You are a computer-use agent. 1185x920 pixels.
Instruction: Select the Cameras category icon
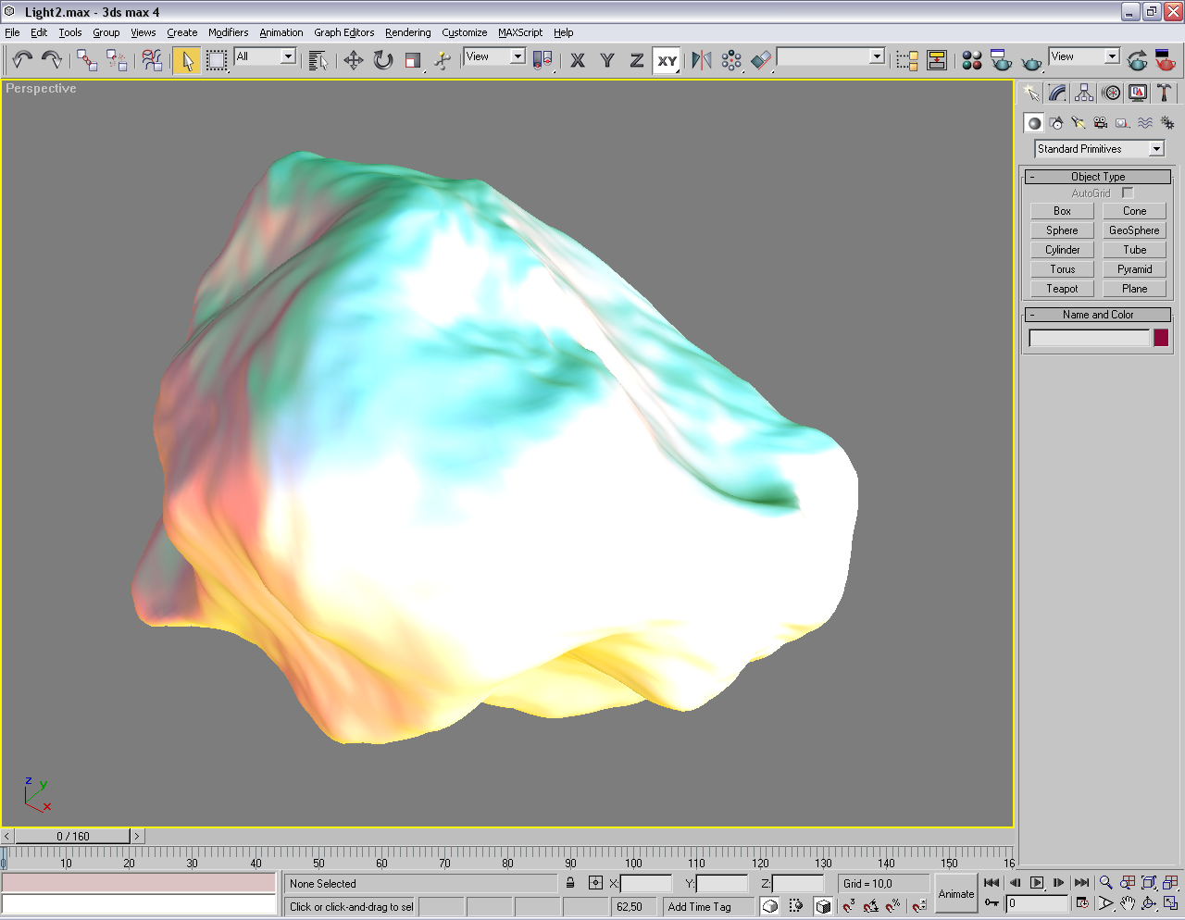point(1100,123)
